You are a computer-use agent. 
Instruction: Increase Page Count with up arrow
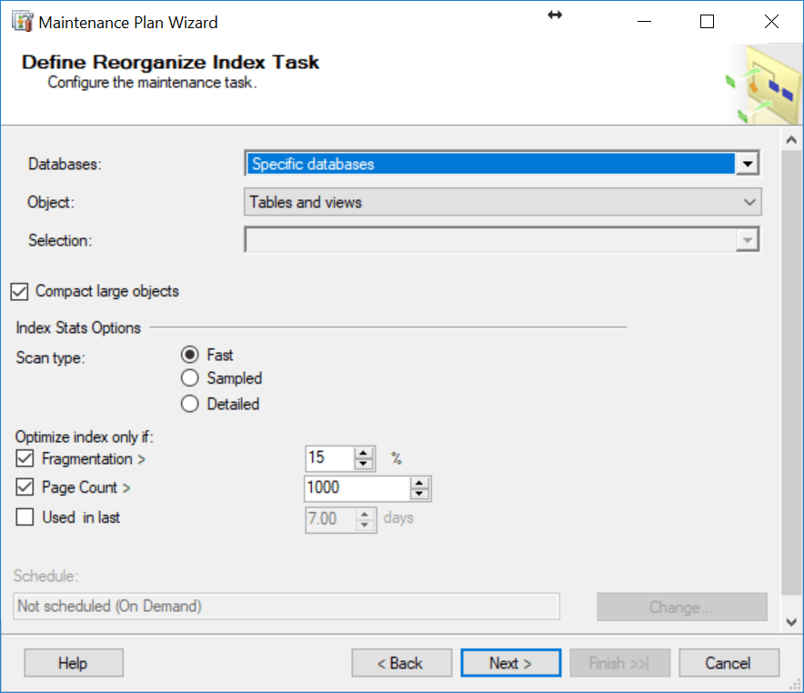coord(419,483)
